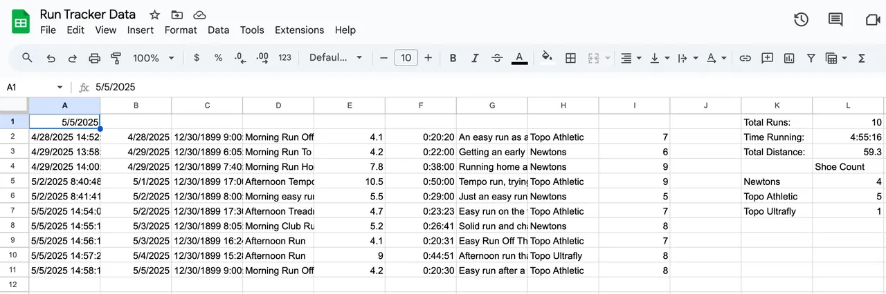
Task: Toggle bold formatting
Action: point(453,58)
